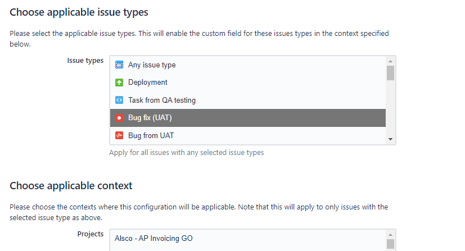
Task: Click the Any issue type icon
Action: (119, 65)
